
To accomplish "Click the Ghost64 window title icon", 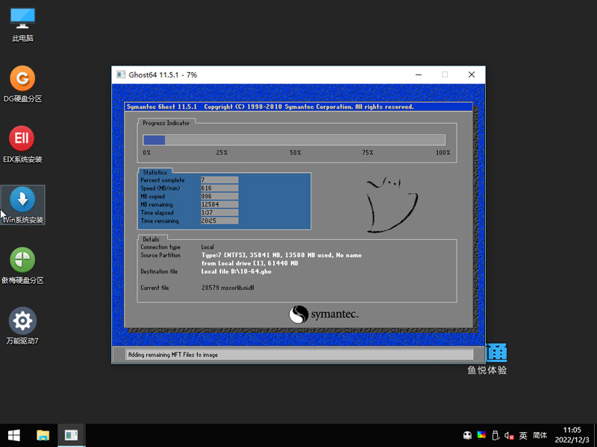I will (121, 74).
